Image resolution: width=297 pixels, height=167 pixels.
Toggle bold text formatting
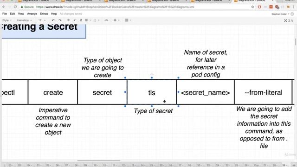(x=68, y=20)
